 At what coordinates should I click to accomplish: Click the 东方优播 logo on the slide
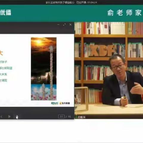click(65, 103)
